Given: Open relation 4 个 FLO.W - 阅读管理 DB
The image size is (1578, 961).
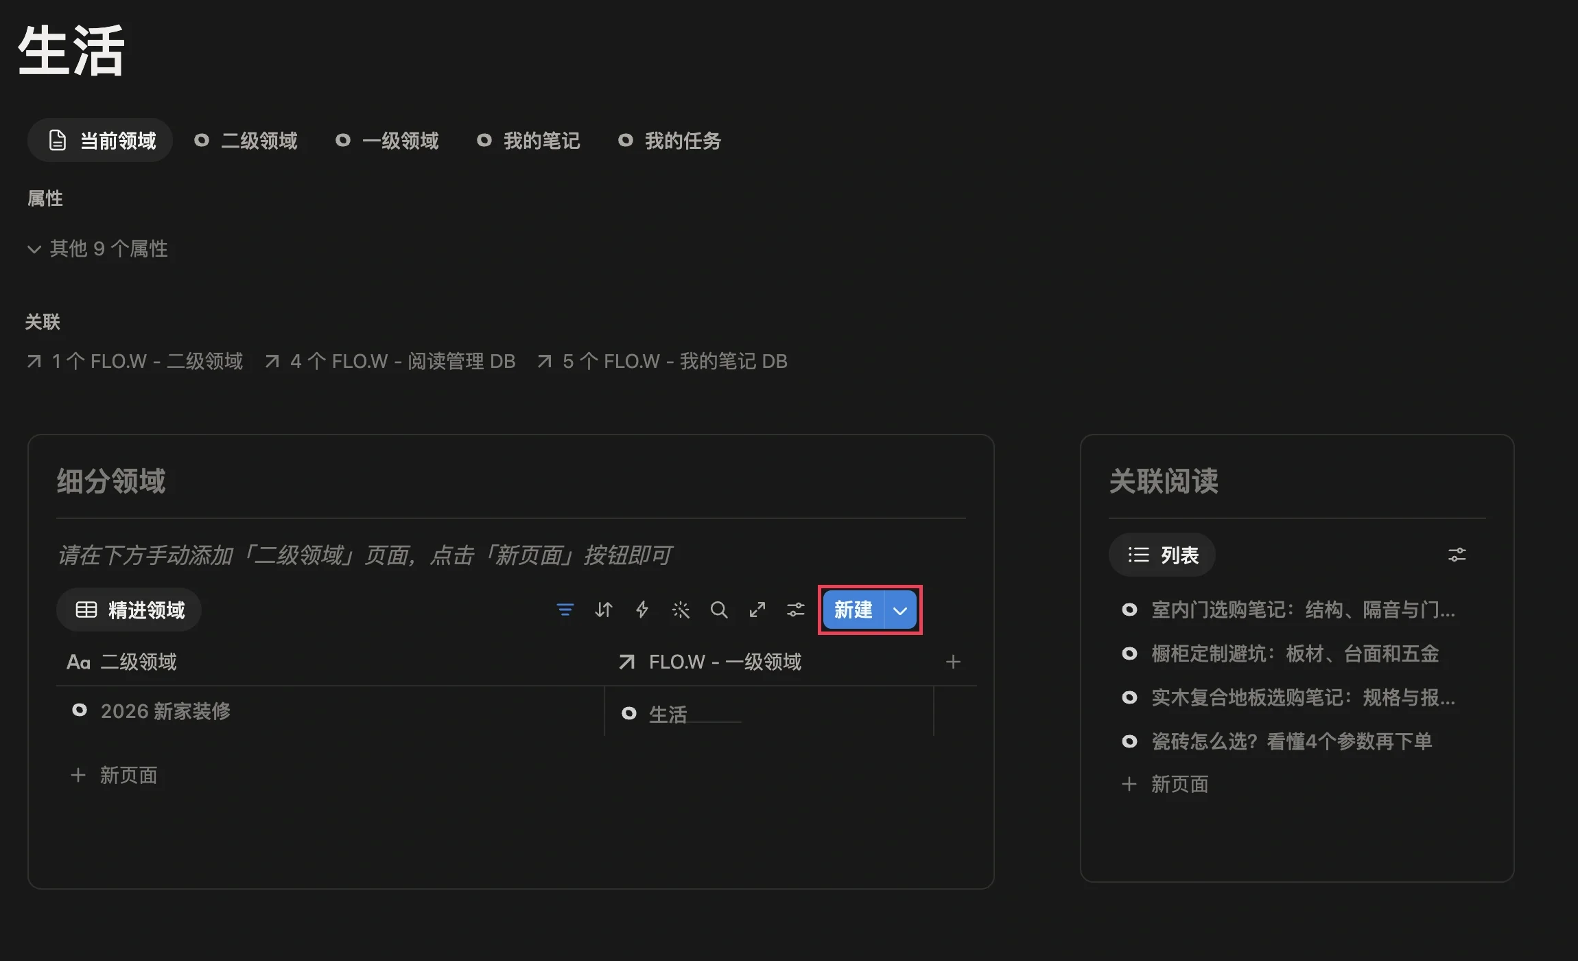Looking at the screenshot, I should (x=390, y=361).
